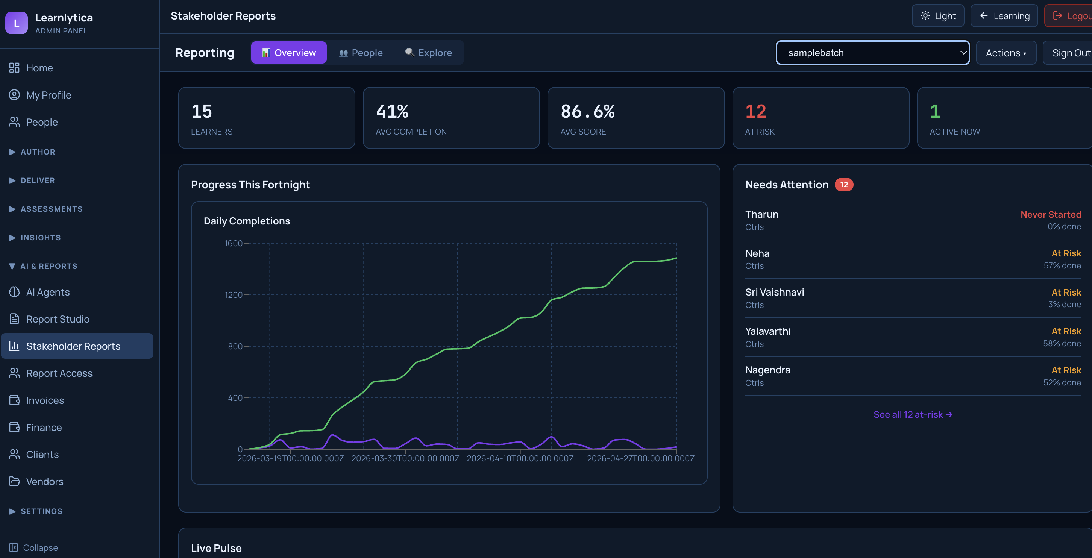Open Vendors folder icon in sidebar
The width and height of the screenshot is (1092, 558).
14,481
